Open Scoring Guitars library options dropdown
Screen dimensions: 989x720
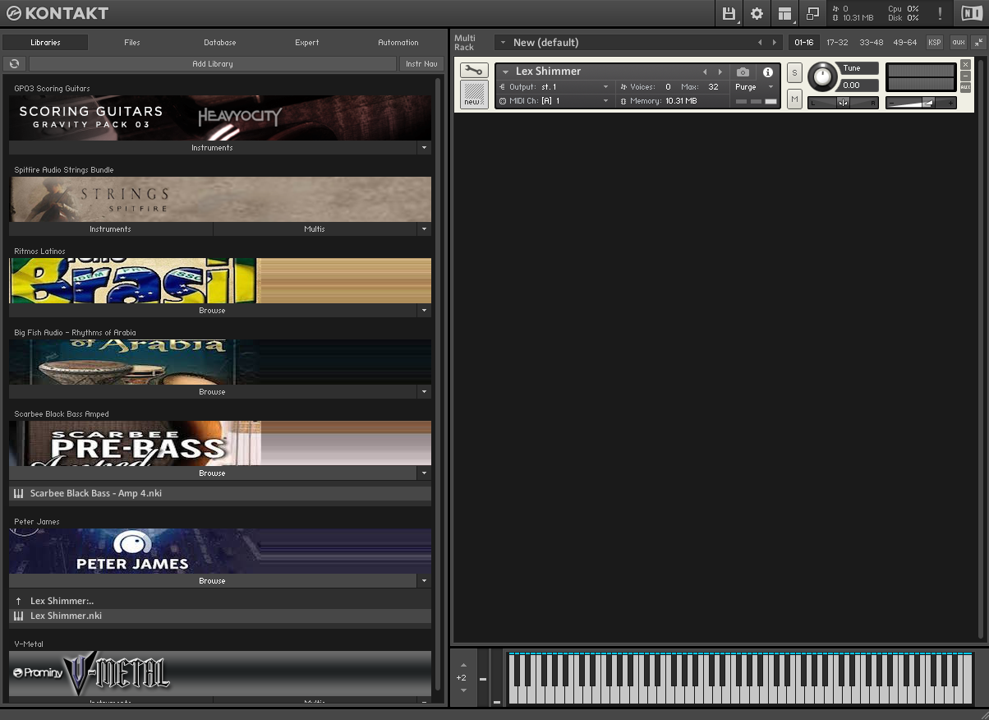pos(424,148)
